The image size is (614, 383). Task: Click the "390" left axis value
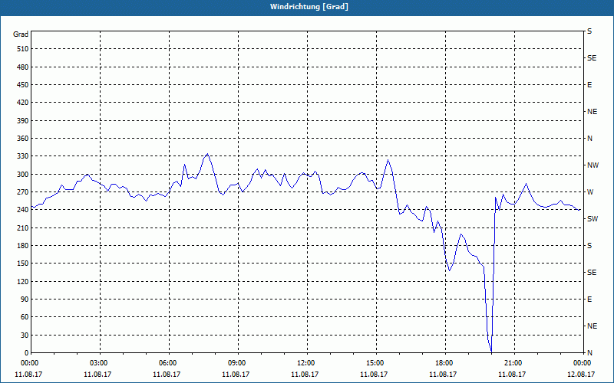pos(23,121)
